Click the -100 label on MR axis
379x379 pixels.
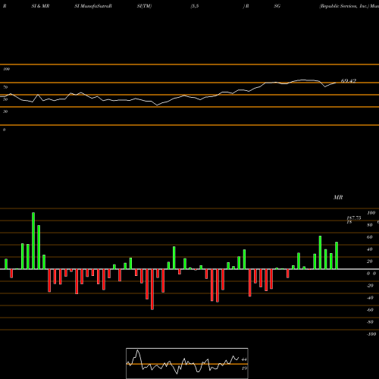pyautogui.click(x=371, y=334)
